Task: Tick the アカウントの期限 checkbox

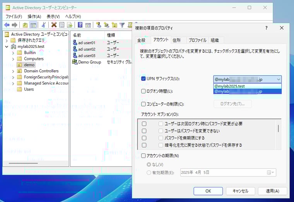Action: [143, 156]
